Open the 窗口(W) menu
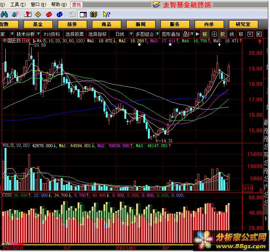The height and width of the screenshot is (252, 270). [x=38, y=5]
